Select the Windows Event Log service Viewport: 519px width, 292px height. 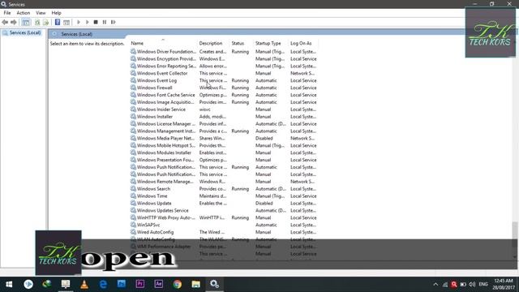(224, 80)
